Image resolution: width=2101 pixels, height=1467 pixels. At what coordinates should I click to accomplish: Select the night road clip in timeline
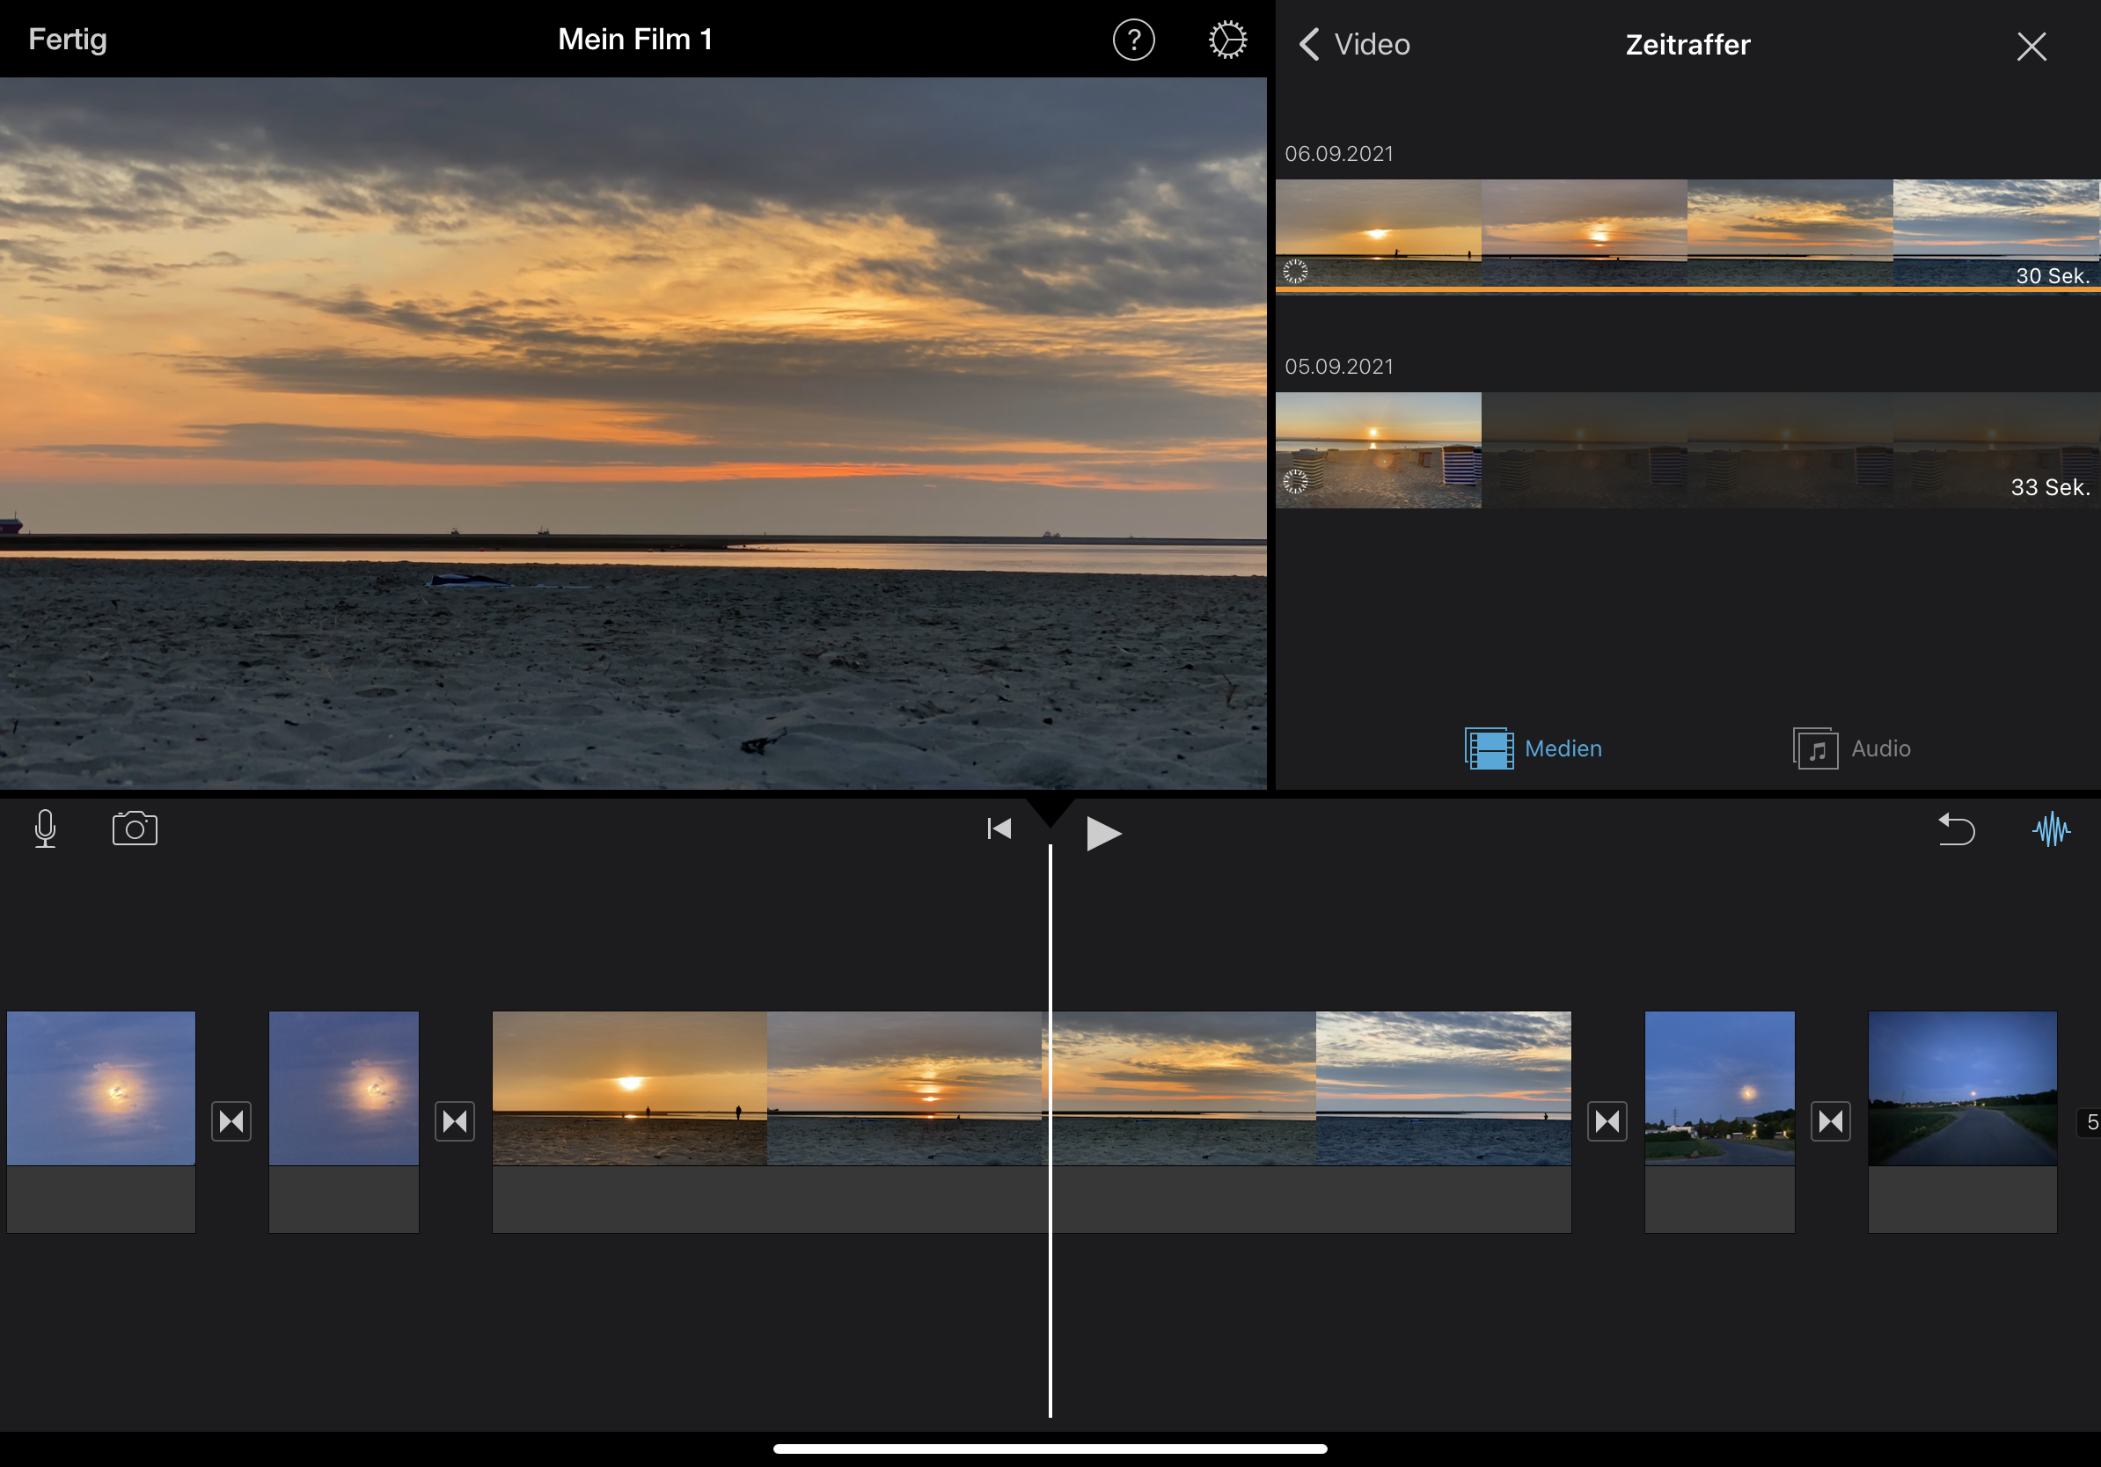tap(1962, 1088)
